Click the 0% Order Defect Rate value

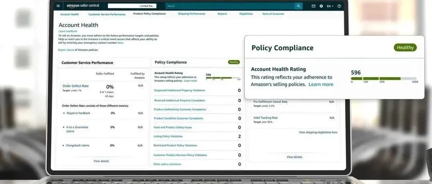click(110, 87)
